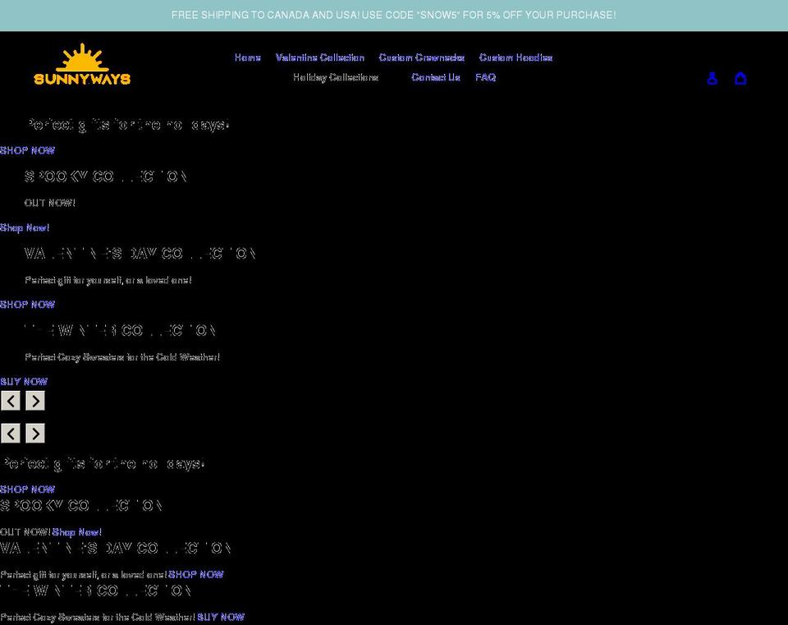Image resolution: width=788 pixels, height=625 pixels.
Task: Go to Custom Crewnecks in the navbar
Action: click(x=421, y=57)
